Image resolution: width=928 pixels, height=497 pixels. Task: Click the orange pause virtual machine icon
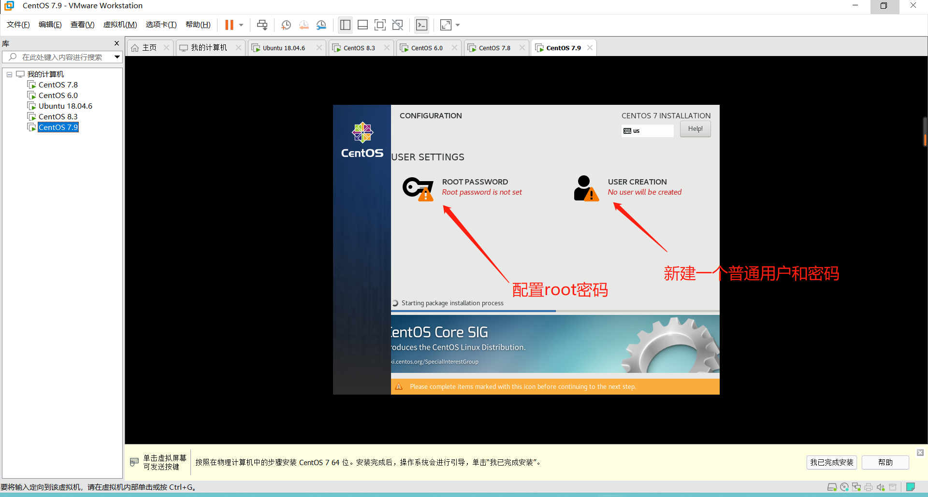pyautogui.click(x=229, y=25)
